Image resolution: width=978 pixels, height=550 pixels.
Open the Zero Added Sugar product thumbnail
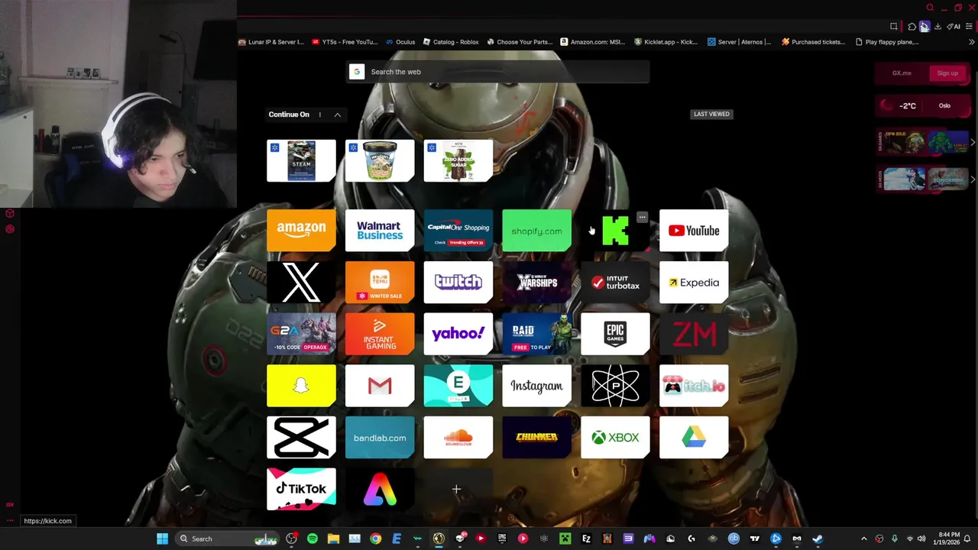pyautogui.click(x=458, y=160)
